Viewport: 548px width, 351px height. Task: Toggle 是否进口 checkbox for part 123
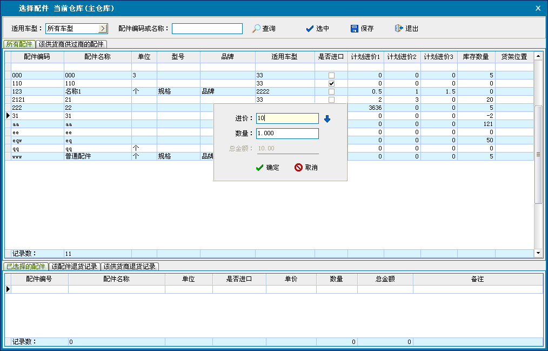pos(331,92)
